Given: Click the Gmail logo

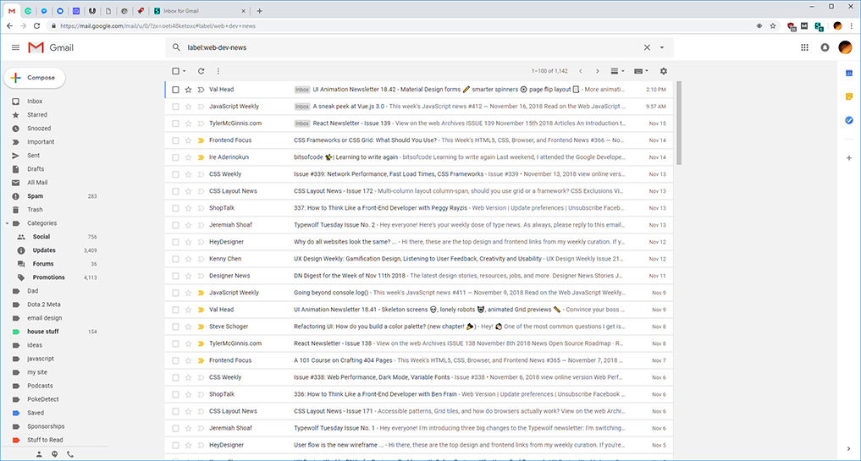Looking at the screenshot, I should tap(51, 47).
